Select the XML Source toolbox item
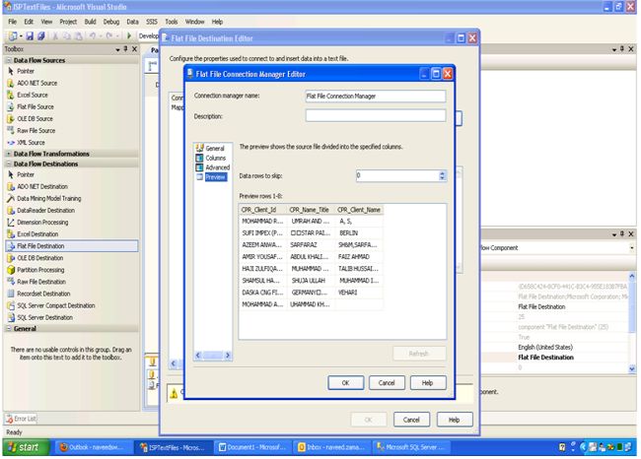Viewport: 641px width, 459px height. [31, 142]
